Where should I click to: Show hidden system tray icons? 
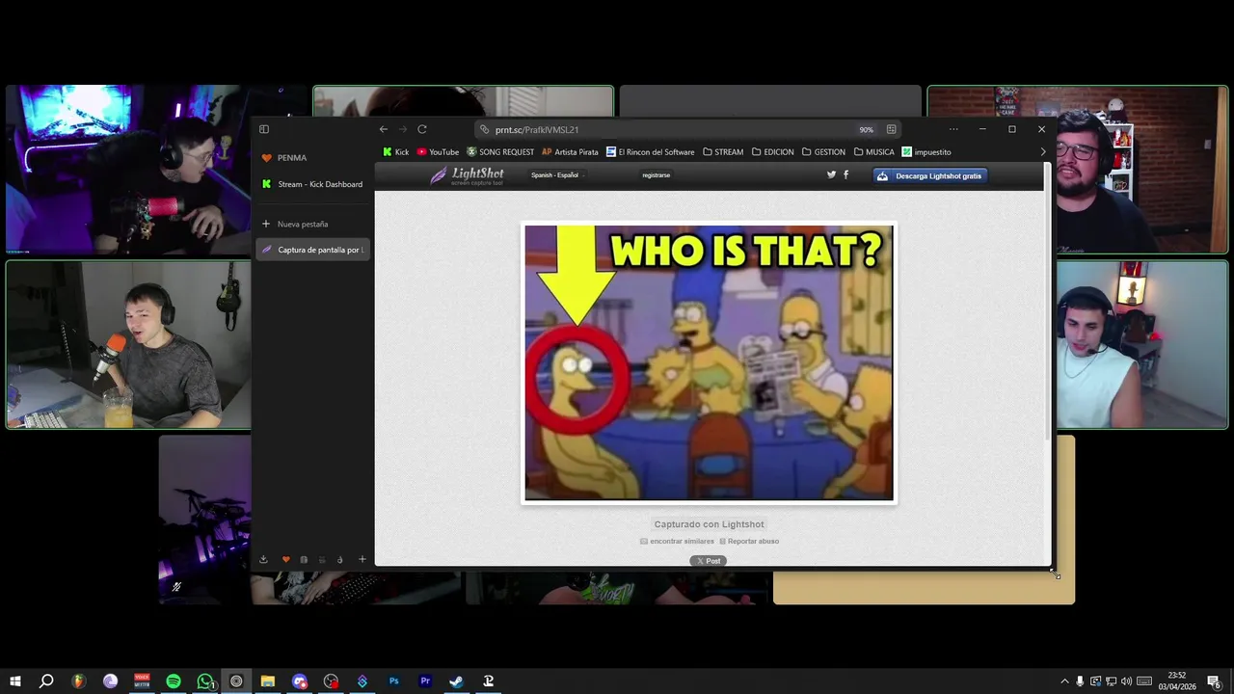tap(1064, 681)
